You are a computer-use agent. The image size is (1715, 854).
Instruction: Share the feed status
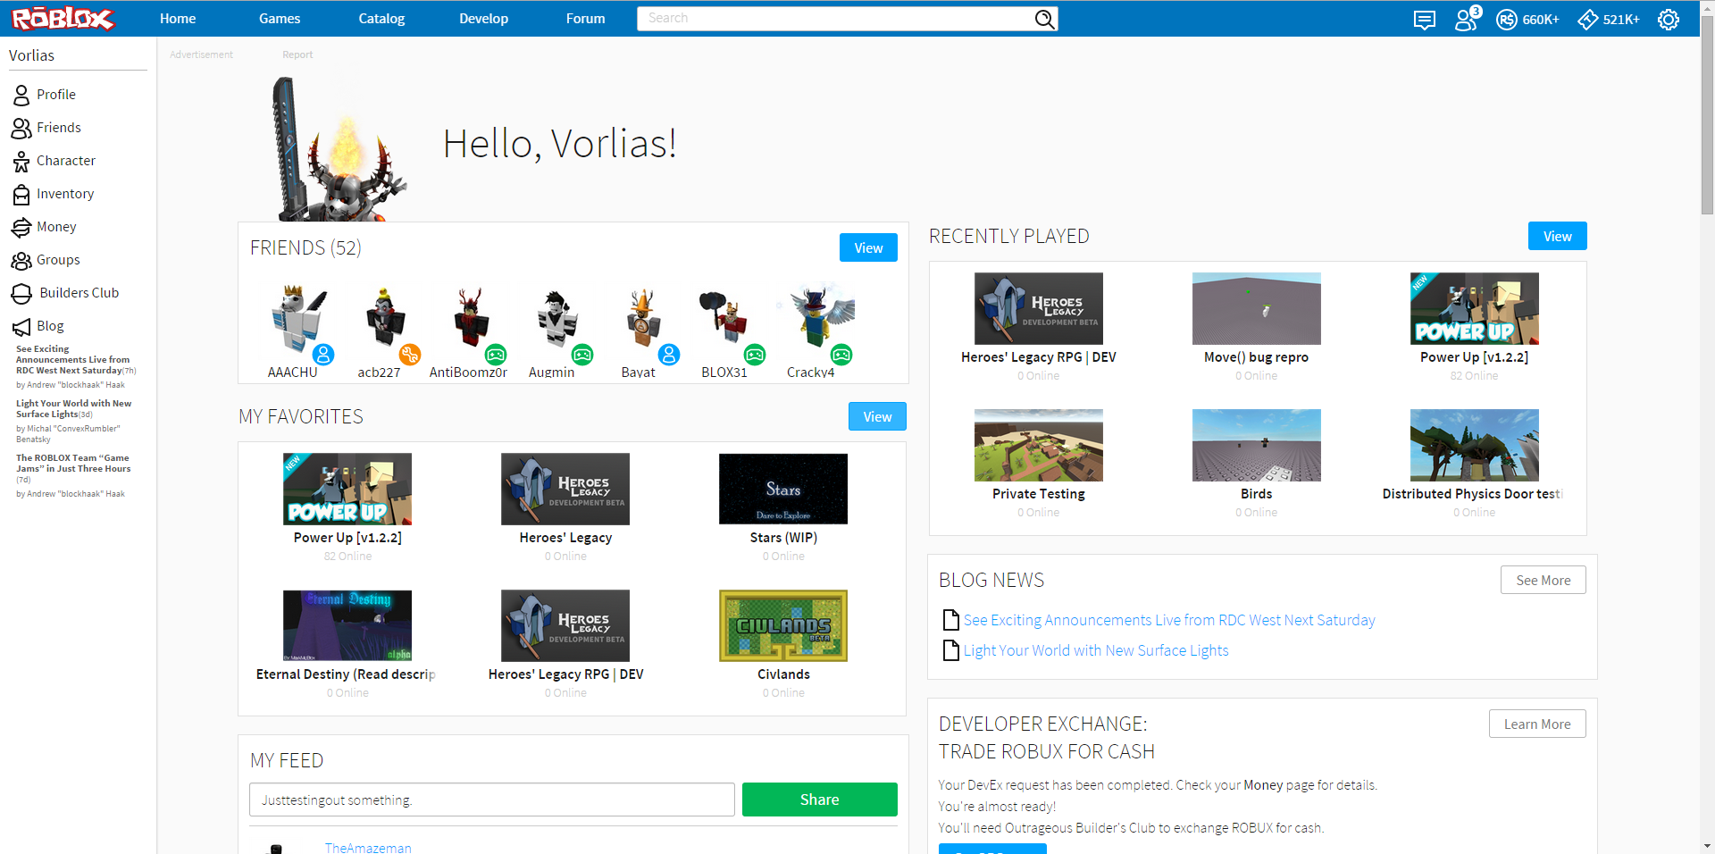(x=819, y=800)
